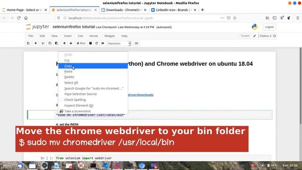Open the Kernel menu
Image resolution: width=302 pixels, height=170 pixels.
(93, 36)
